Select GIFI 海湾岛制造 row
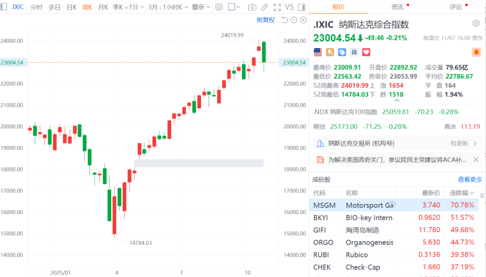486x277 pixels. tap(394, 230)
